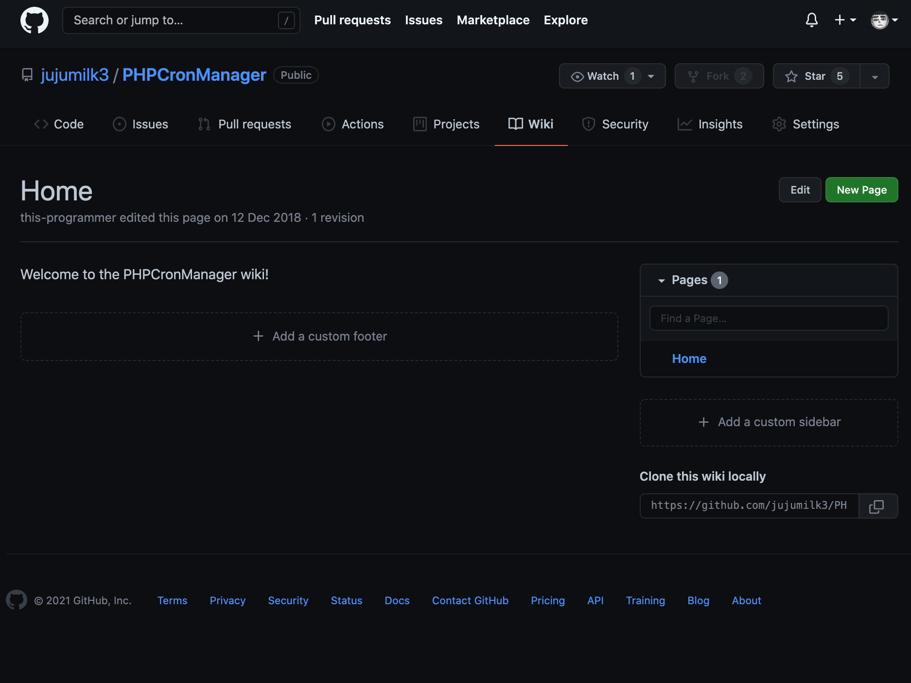Screen dimensions: 911x683
Task: Open Marketplace in top navigation
Action: click(x=493, y=20)
